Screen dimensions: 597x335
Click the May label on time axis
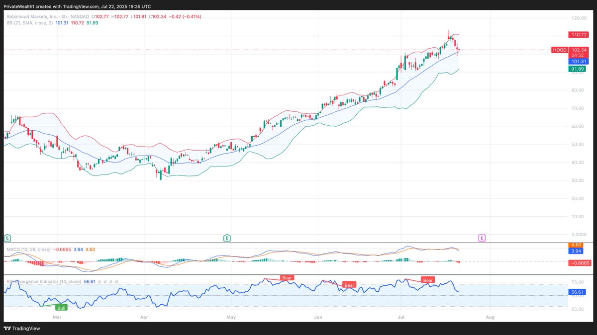pos(231,316)
